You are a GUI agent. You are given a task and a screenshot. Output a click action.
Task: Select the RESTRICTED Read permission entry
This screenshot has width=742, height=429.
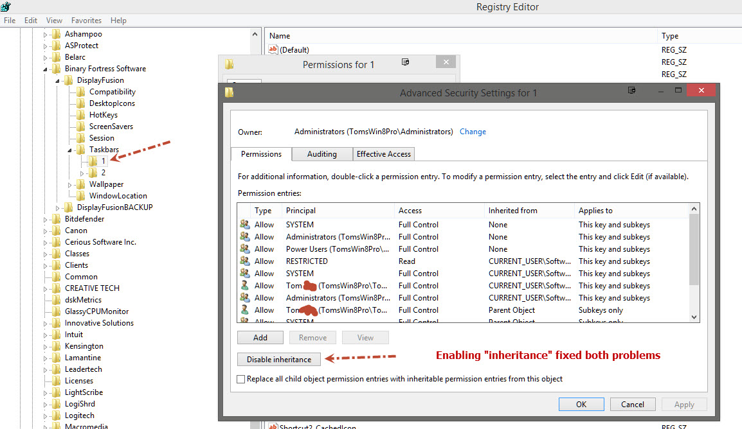tap(406, 261)
